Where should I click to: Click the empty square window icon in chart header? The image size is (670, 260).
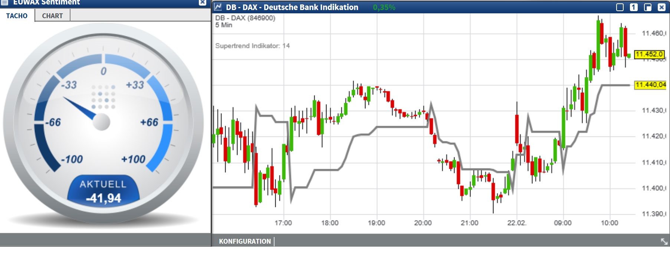coord(620,7)
